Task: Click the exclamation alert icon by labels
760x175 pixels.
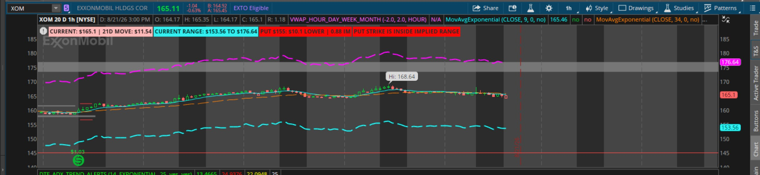Action: click(x=43, y=31)
